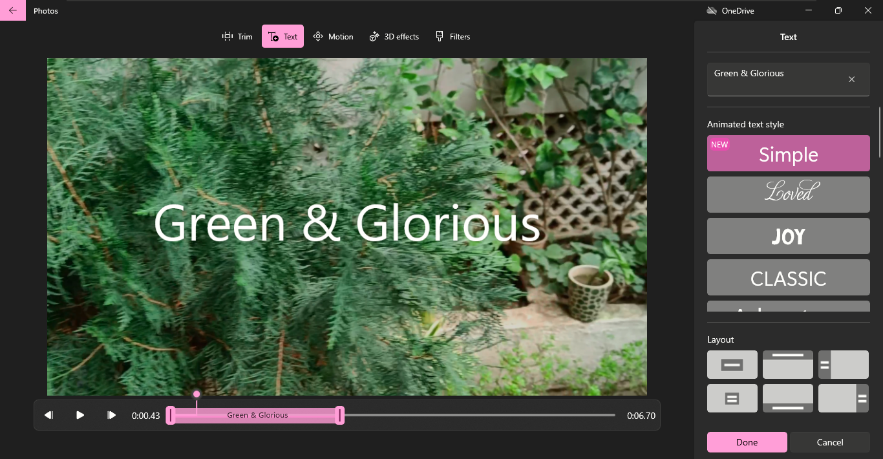Cancel the text edit

coord(830,442)
